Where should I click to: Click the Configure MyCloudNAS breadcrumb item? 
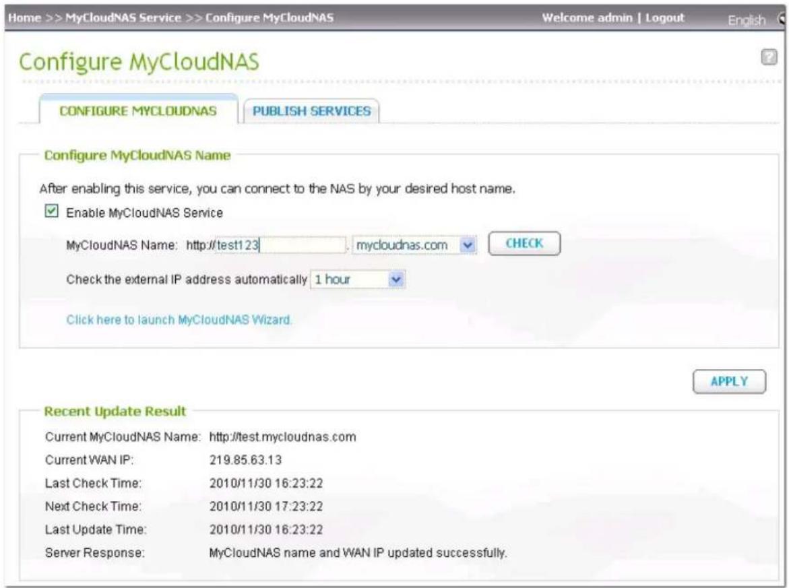click(x=270, y=18)
